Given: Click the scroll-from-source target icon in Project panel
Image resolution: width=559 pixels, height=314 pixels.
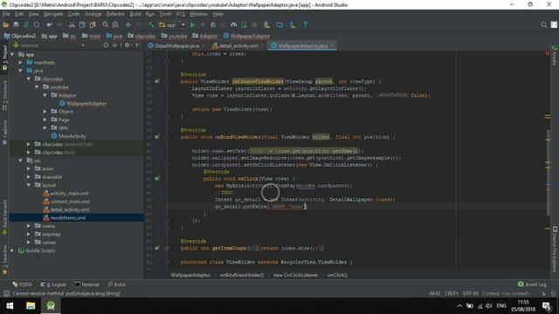Looking at the screenshot, I should (106, 45).
